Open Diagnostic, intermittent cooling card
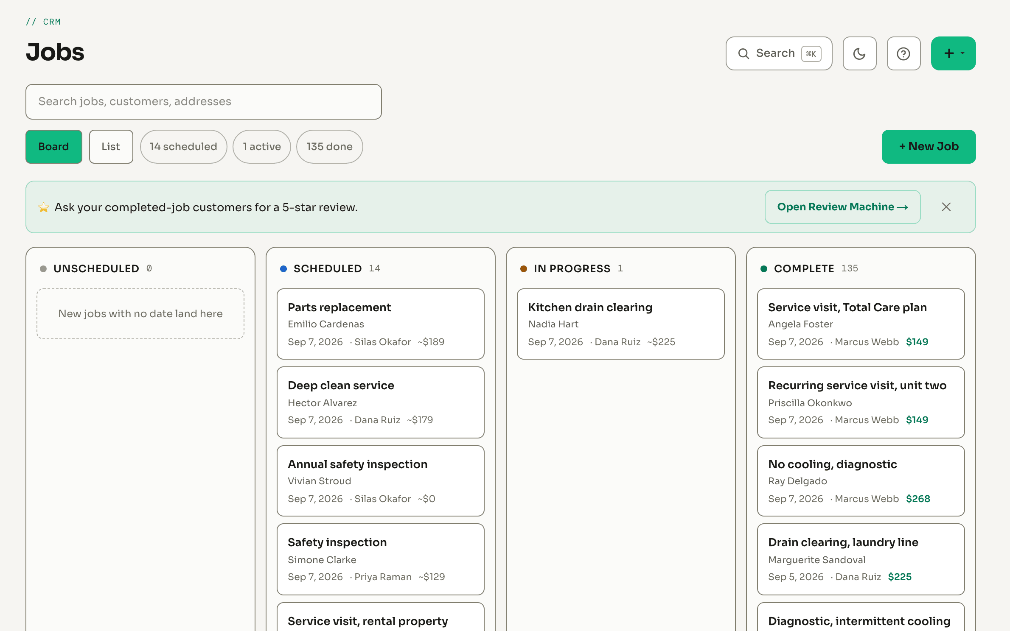The image size is (1010, 631). click(x=861, y=617)
